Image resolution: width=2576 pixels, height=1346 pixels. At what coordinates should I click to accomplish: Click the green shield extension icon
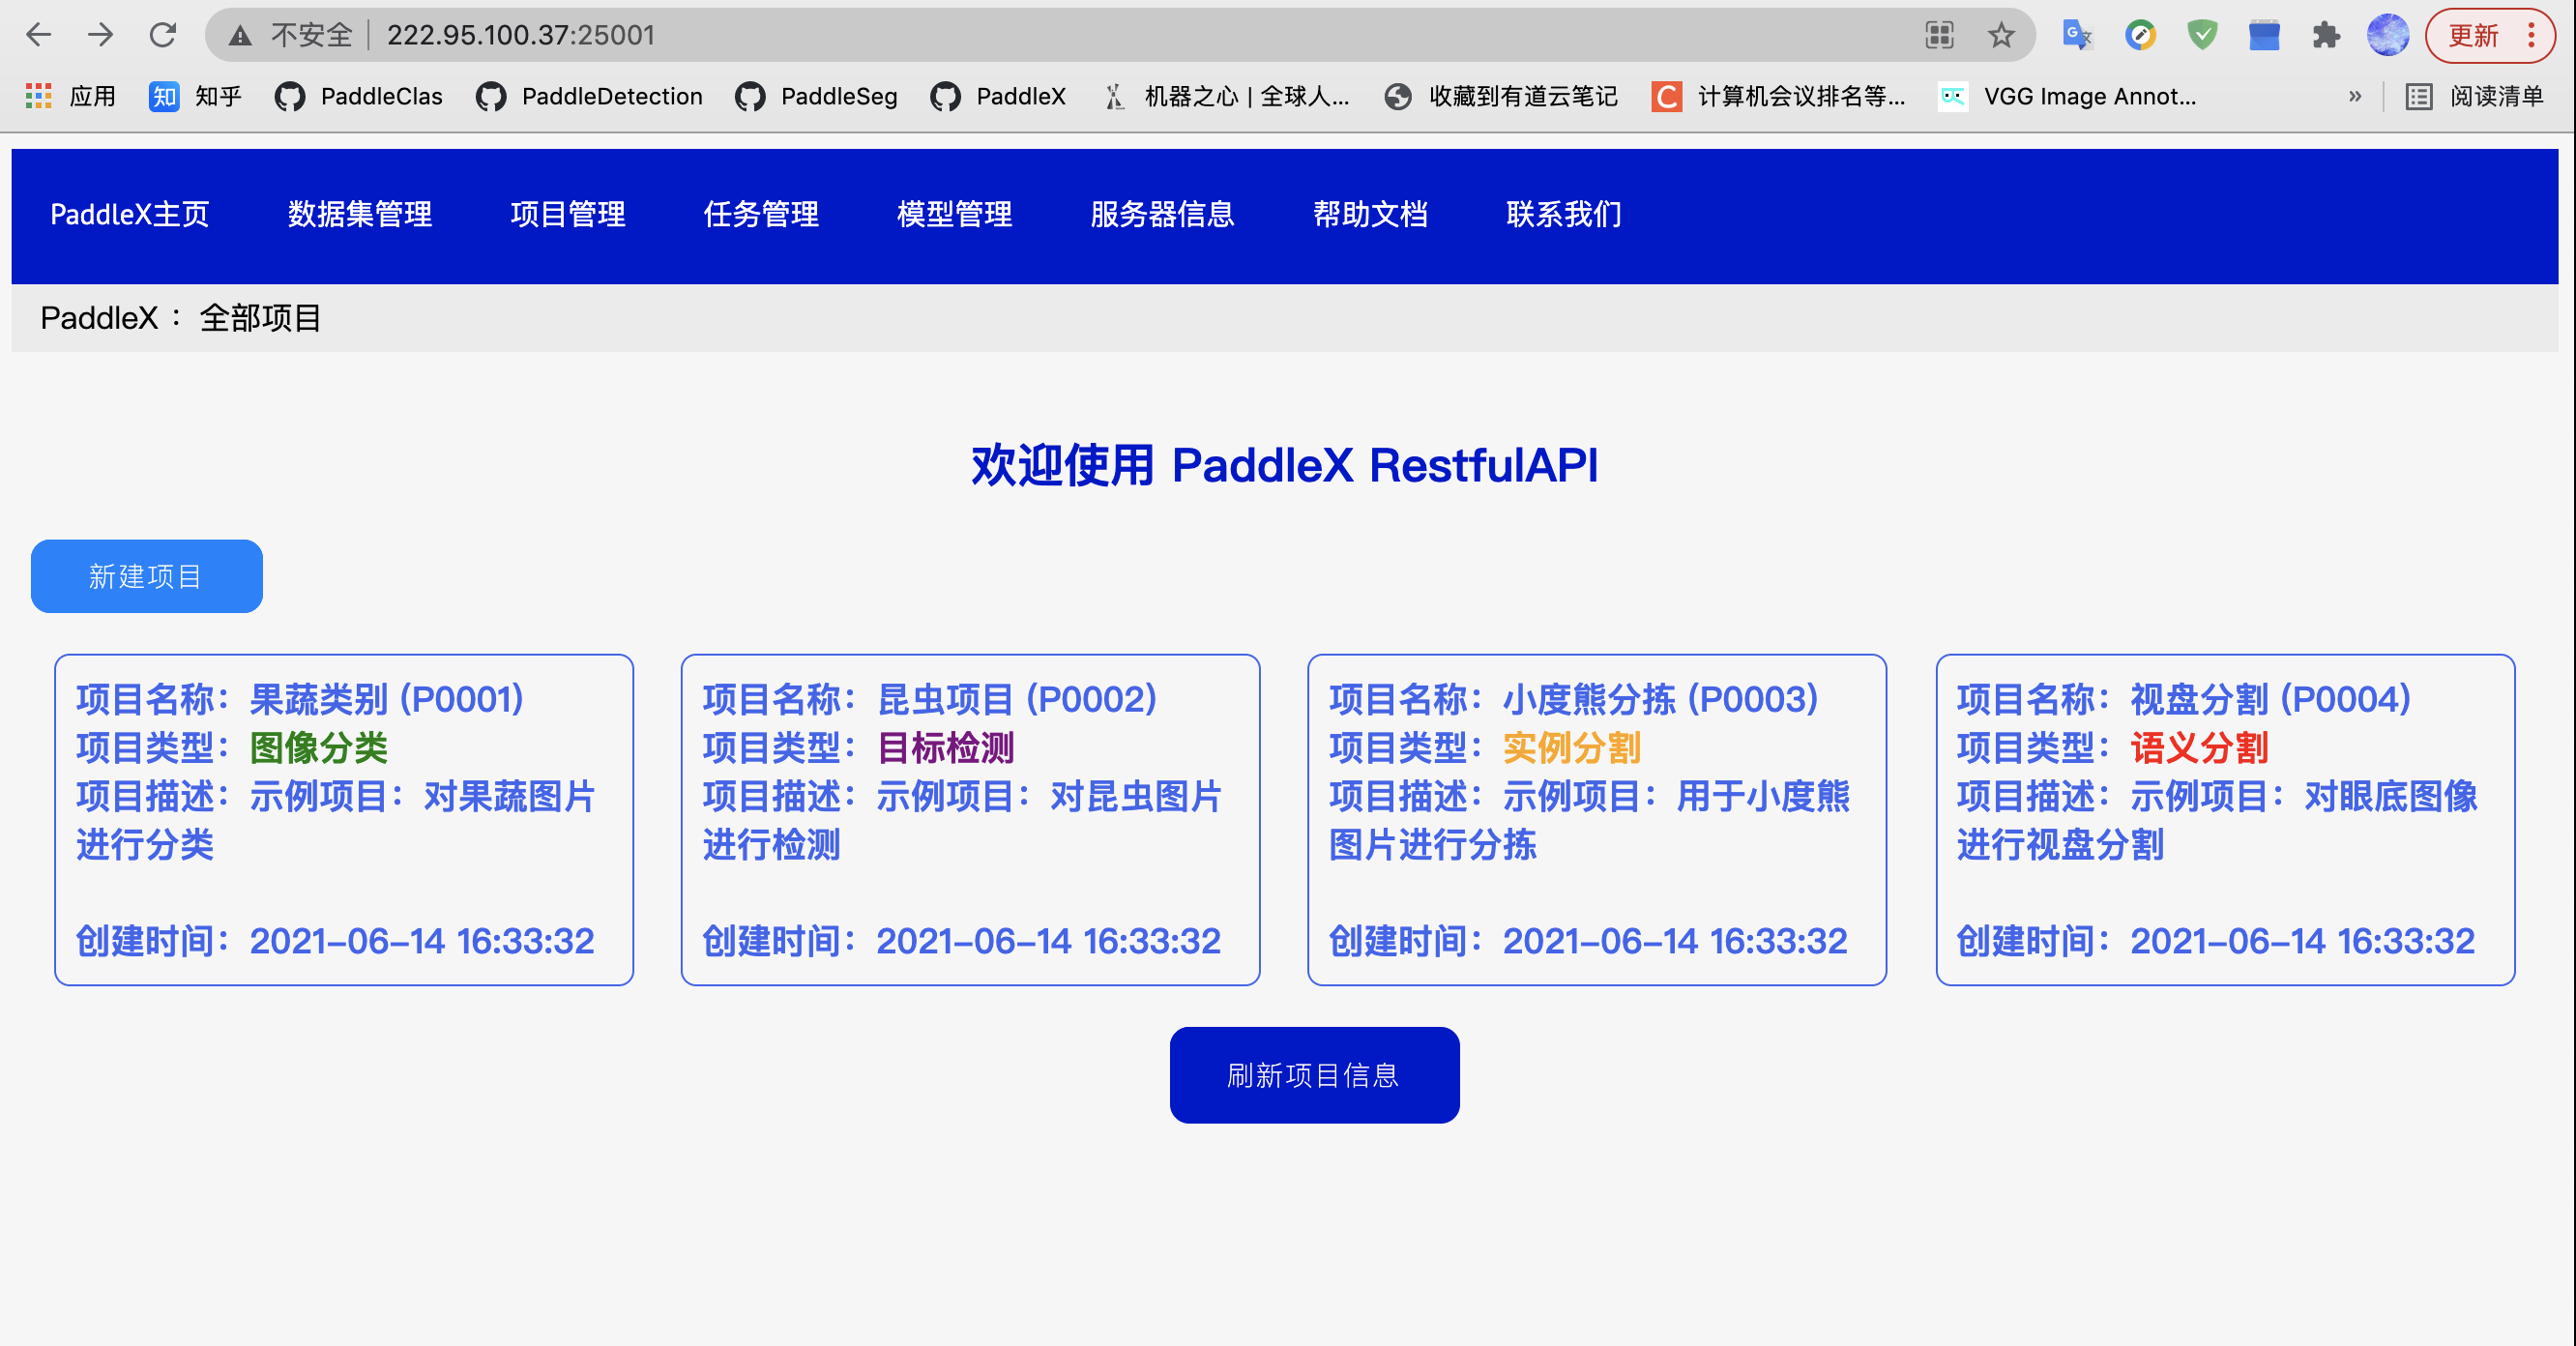point(2202,36)
